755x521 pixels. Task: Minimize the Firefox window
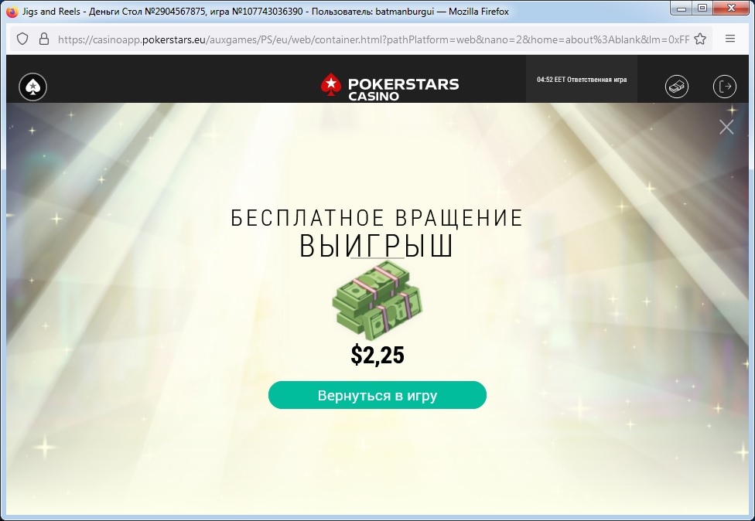point(681,9)
